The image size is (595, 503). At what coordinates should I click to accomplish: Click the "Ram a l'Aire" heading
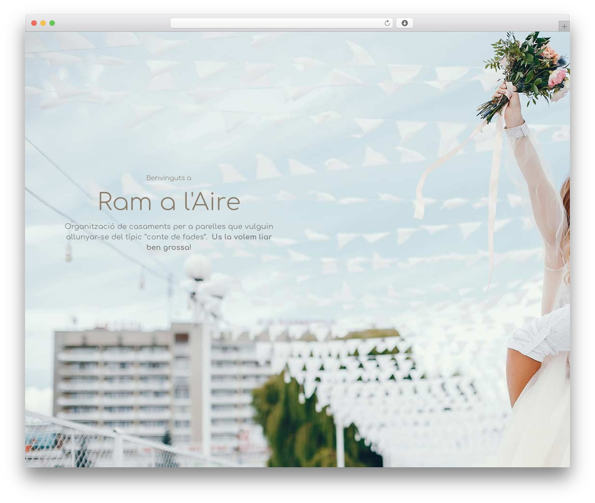[169, 201]
